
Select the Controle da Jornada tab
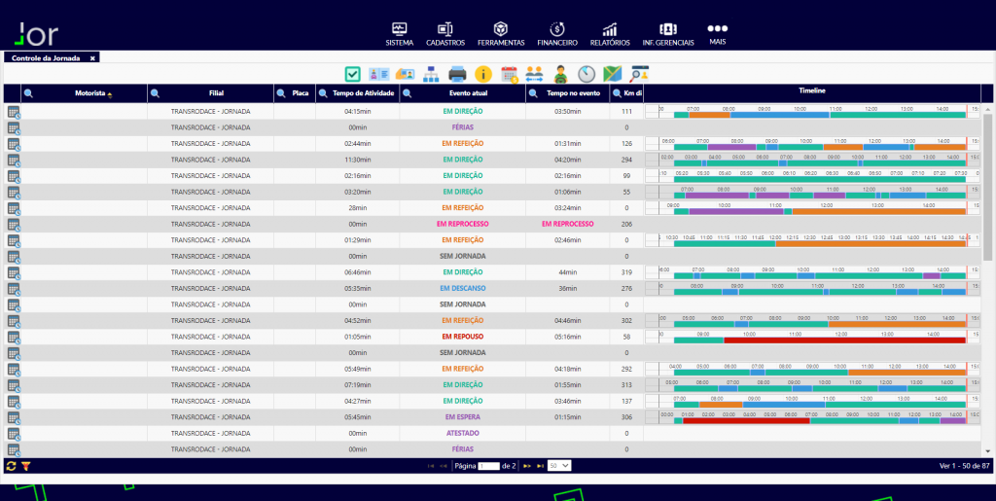(x=46, y=57)
